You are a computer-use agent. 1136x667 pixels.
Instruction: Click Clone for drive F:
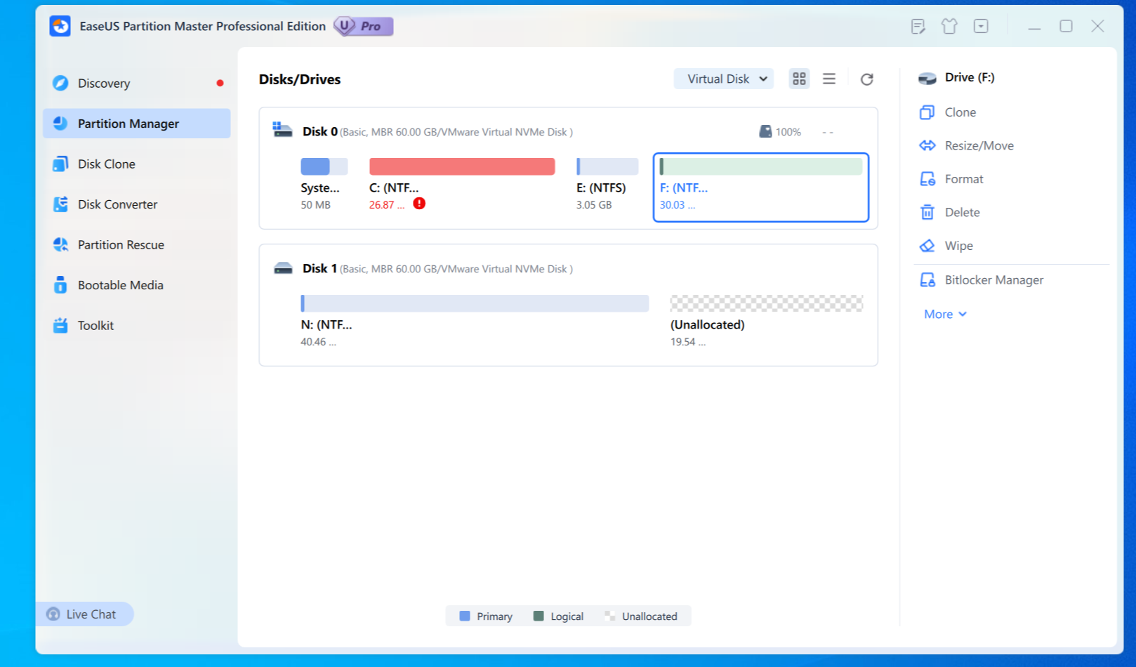coord(960,112)
